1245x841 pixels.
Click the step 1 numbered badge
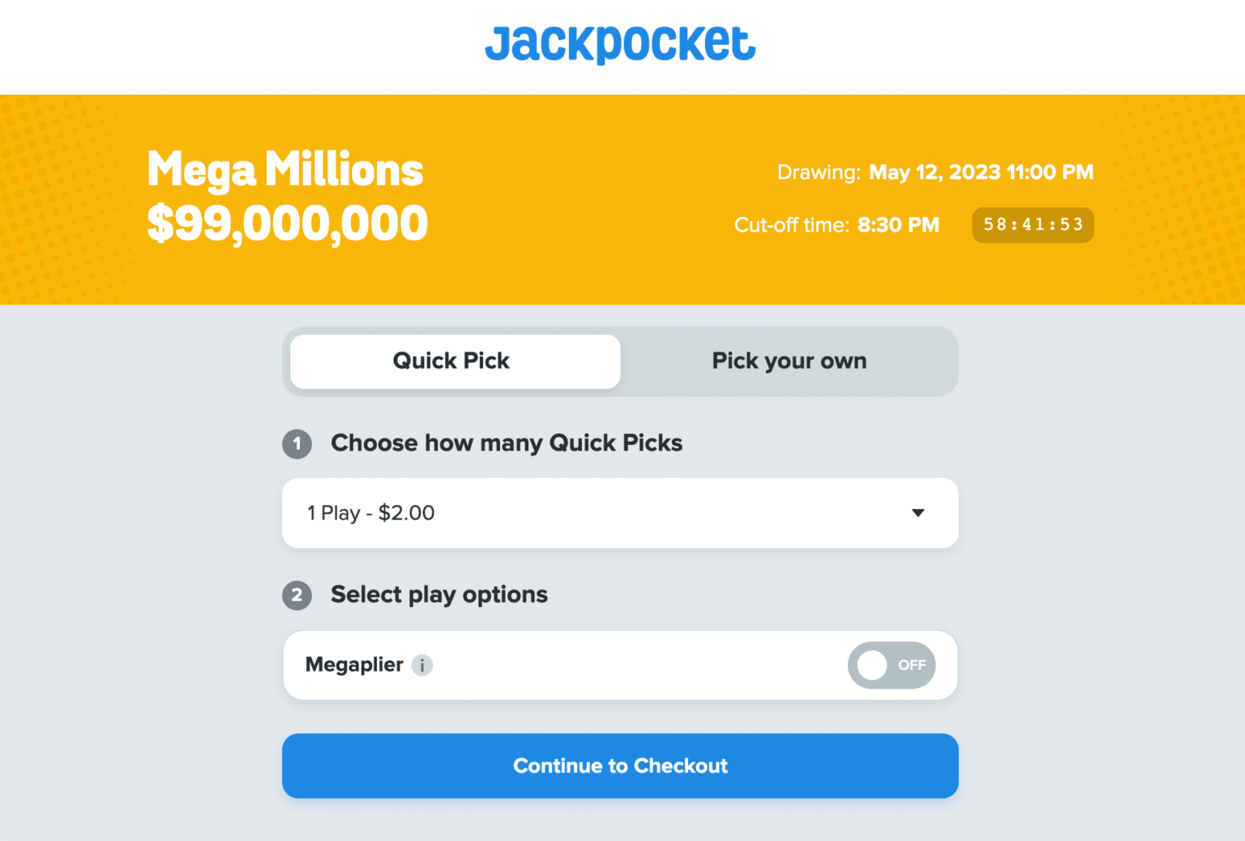click(x=297, y=444)
